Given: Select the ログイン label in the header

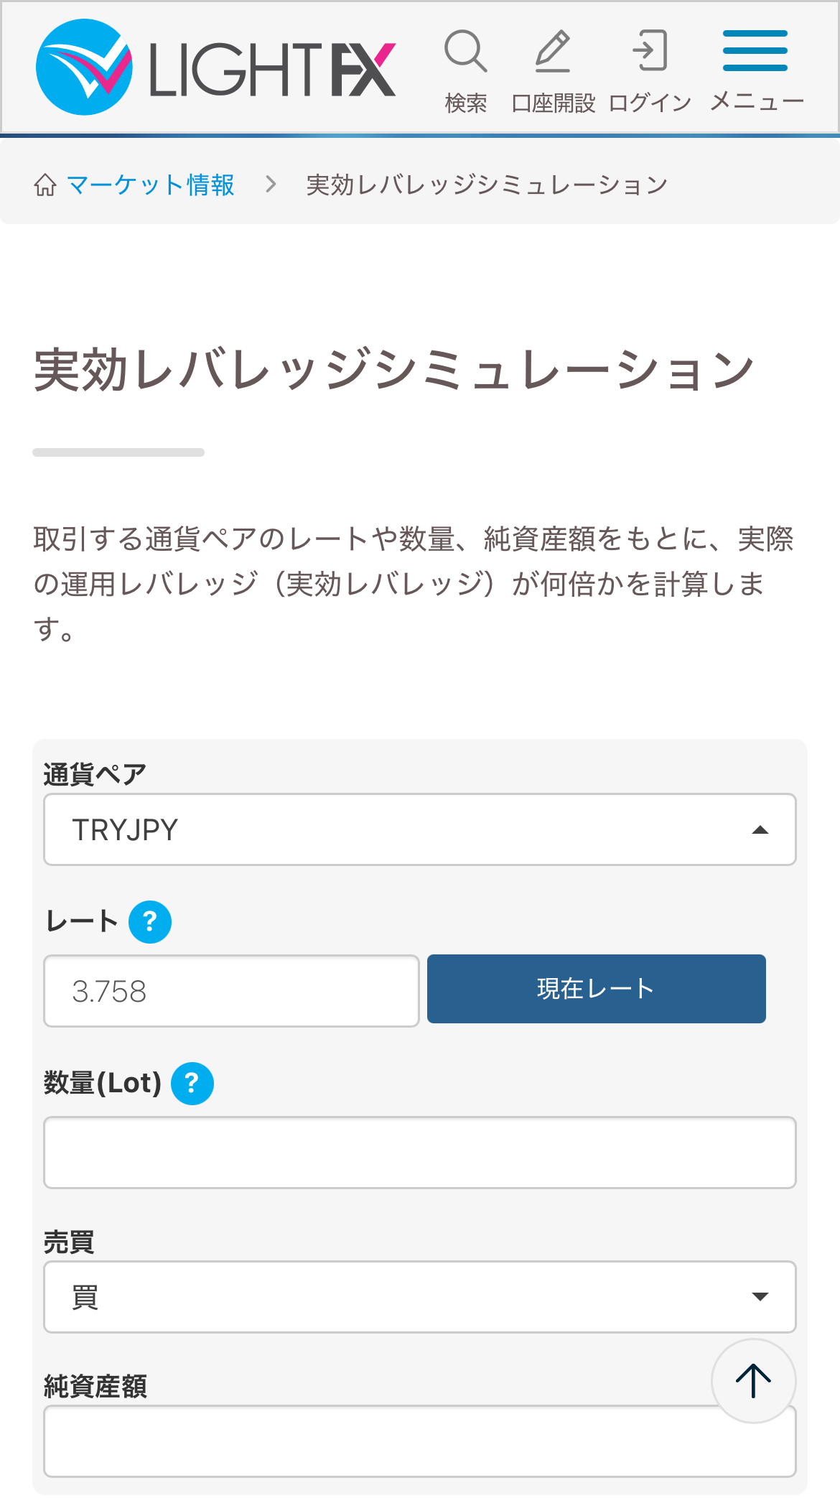Looking at the screenshot, I should 650,103.
